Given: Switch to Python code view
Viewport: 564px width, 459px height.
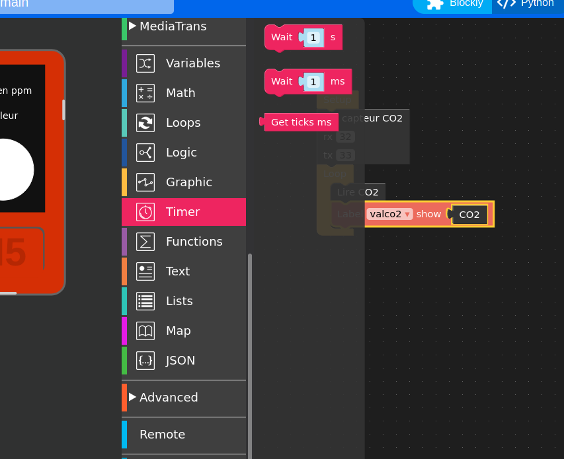Looking at the screenshot, I should point(527,4).
